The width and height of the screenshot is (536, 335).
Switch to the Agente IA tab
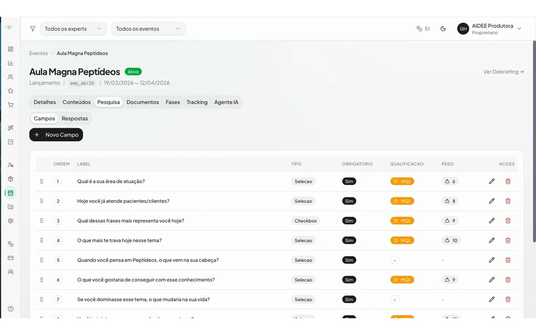226,102
